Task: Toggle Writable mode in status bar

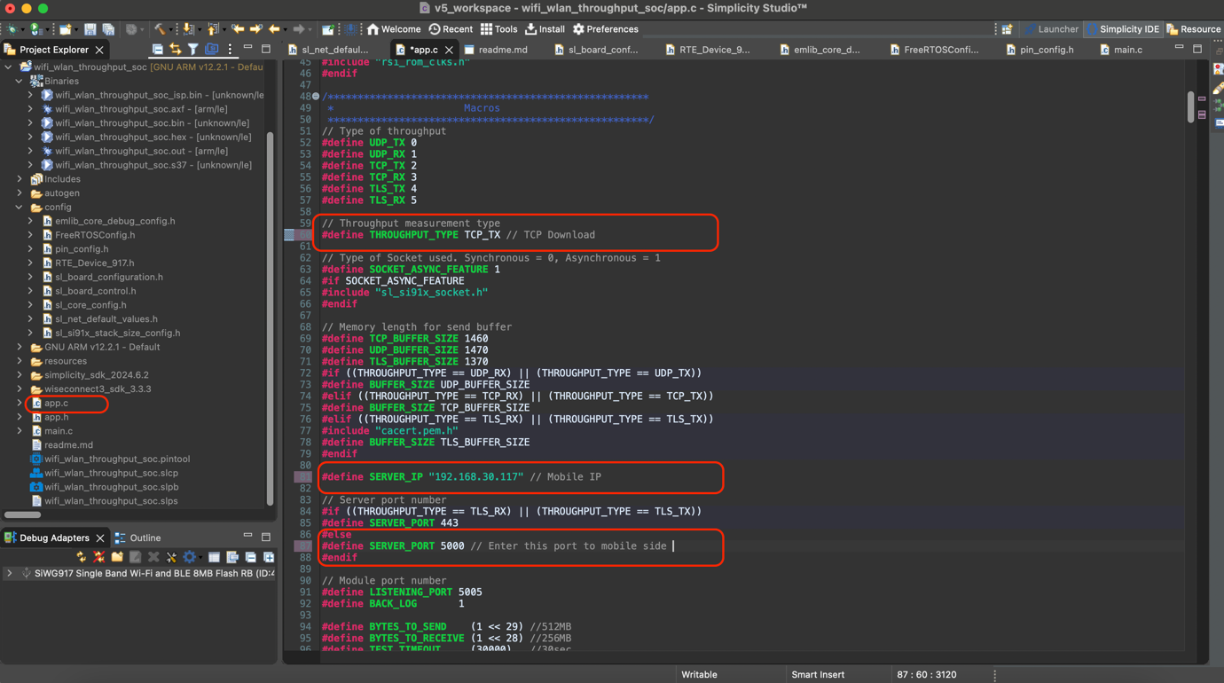Action: point(699,674)
